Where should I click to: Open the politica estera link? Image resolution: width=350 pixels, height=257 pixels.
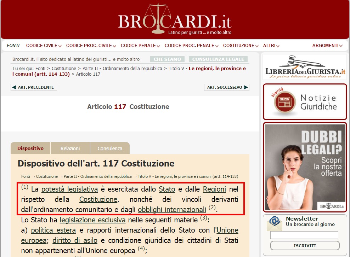pyautogui.click(x=53, y=230)
